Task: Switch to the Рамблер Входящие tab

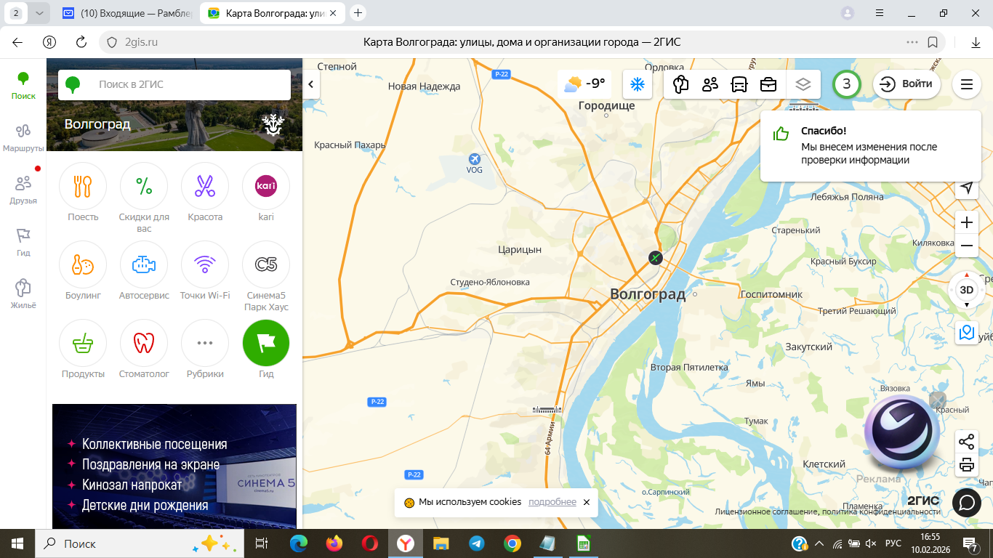Action: click(x=126, y=13)
